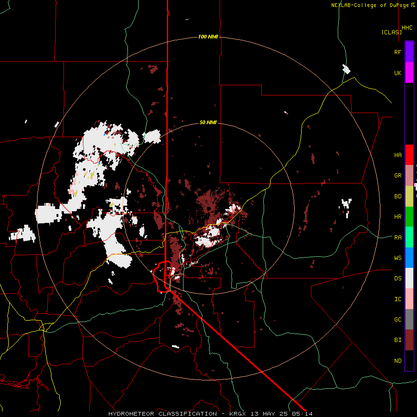The width and height of the screenshot is (417, 417).
Task: Click the radar site center dot
Action: point(208,208)
